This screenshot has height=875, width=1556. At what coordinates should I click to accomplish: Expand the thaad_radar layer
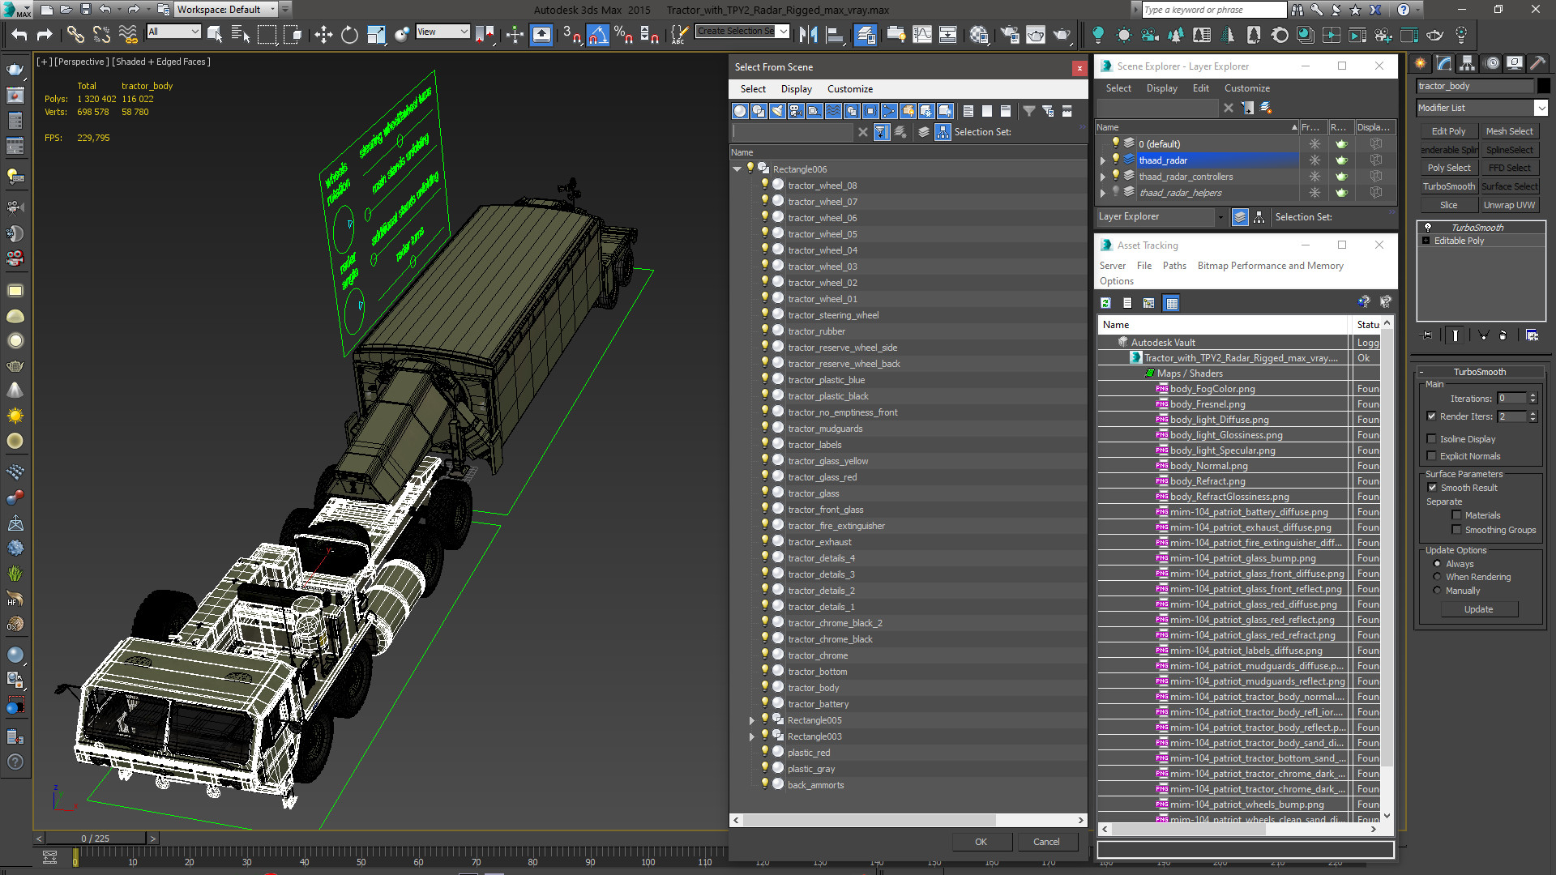click(x=1102, y=160)
